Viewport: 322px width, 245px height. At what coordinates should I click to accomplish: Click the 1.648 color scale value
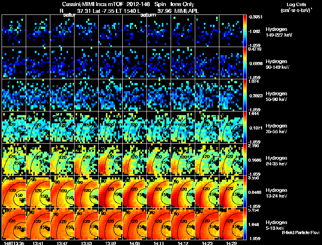(x=254, y=224)
